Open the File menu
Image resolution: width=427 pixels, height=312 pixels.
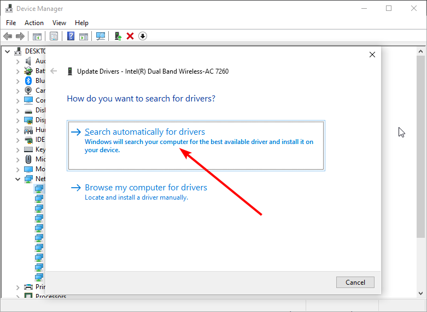11,23
